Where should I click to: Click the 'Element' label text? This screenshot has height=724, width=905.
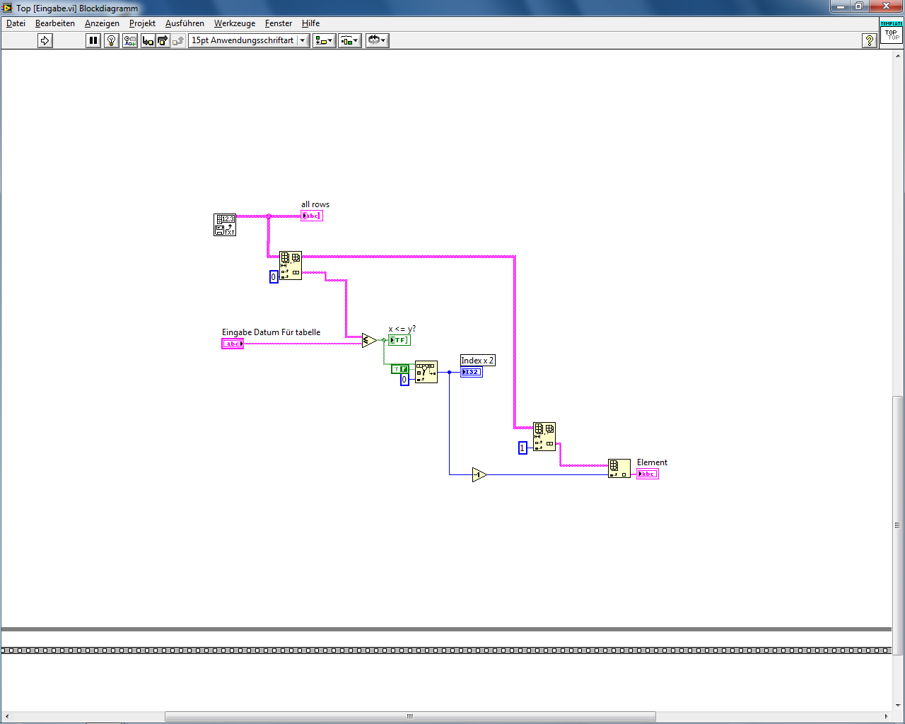[652, 462]
